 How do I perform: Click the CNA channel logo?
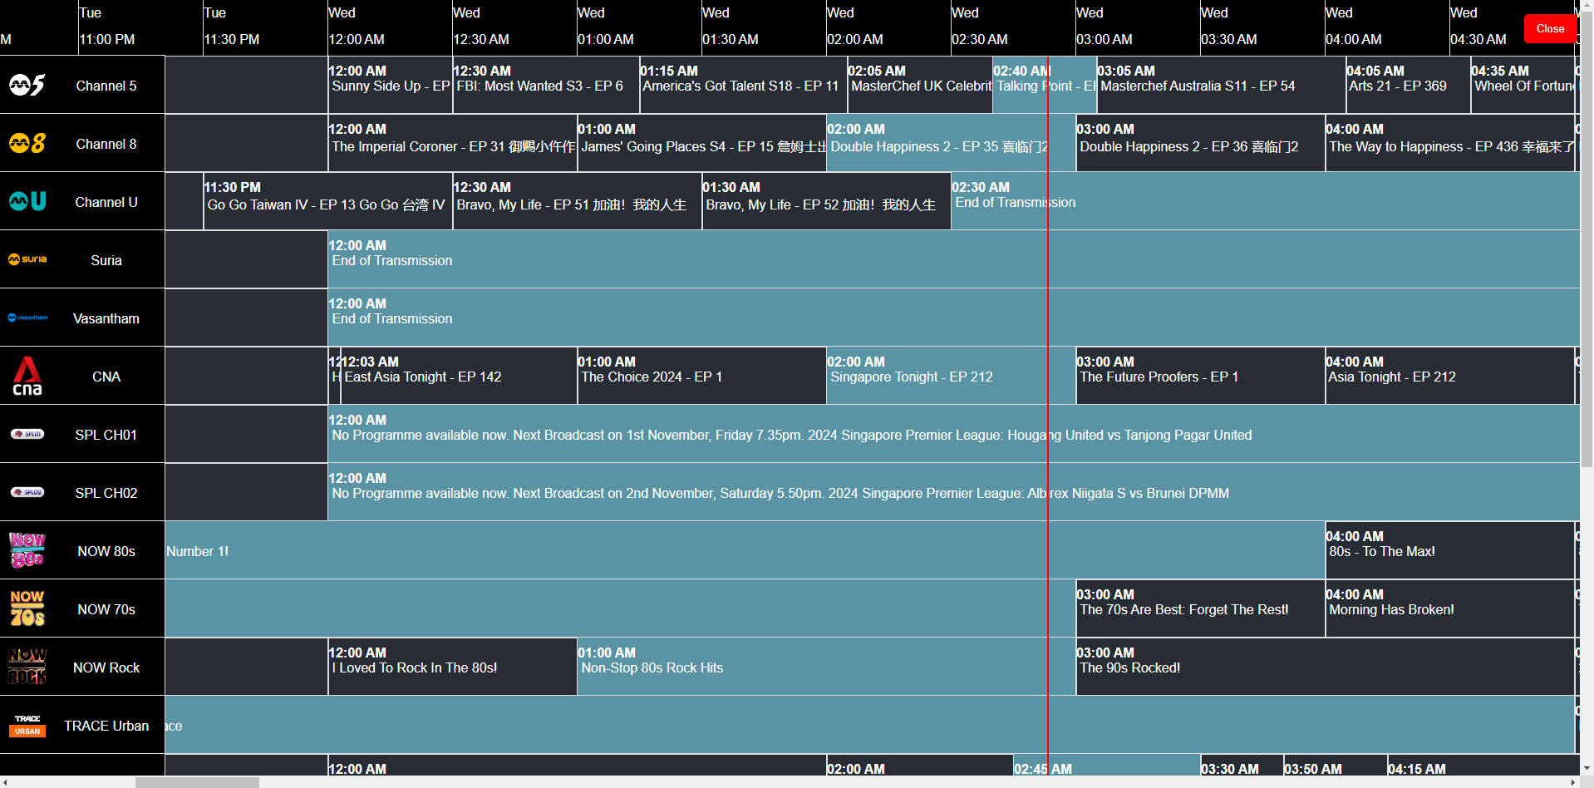27,376
